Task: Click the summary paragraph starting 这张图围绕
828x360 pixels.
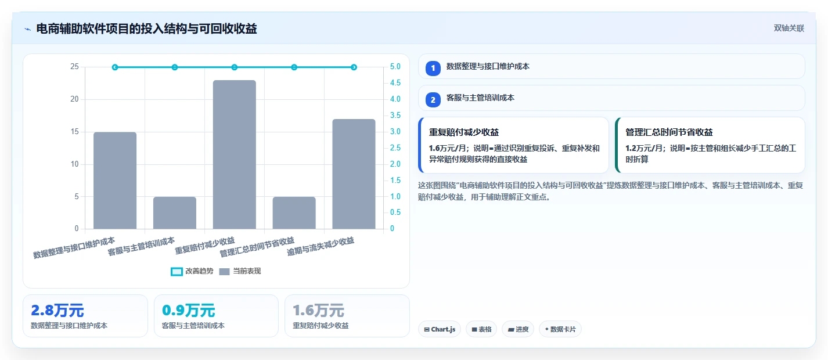Action: tap(611, 191)
